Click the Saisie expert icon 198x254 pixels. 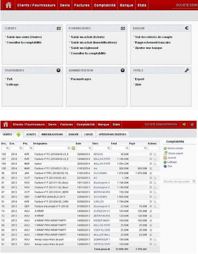166,153
